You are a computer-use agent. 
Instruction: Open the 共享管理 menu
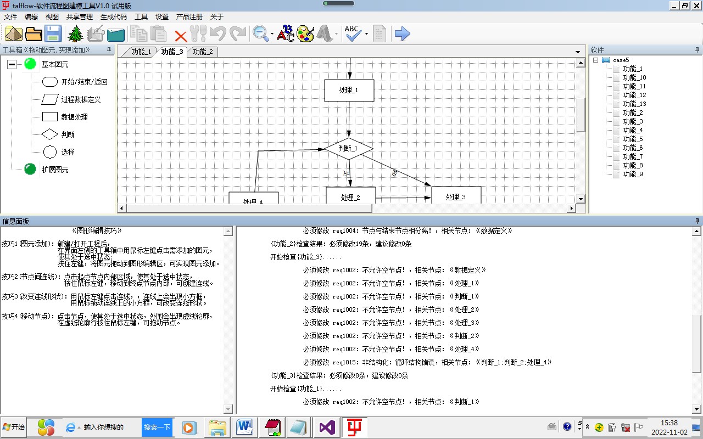pyautogui.click(x=80, y=17)
